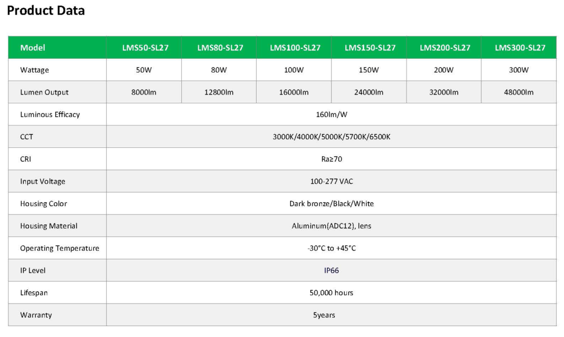The width and height of the screenshot is (564, 337).
Task: Select the Model header cell
Action: click(x=32, y=48)
